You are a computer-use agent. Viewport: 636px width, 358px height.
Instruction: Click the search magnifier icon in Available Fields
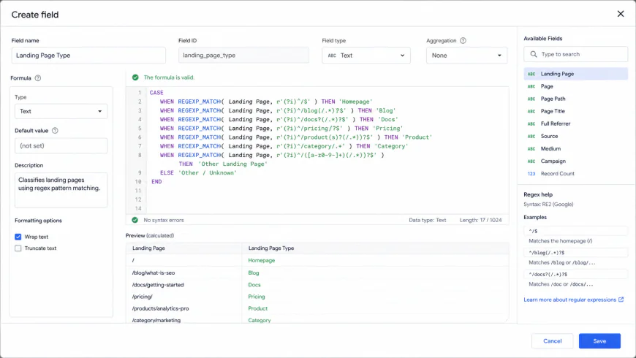tap(534, 54)
